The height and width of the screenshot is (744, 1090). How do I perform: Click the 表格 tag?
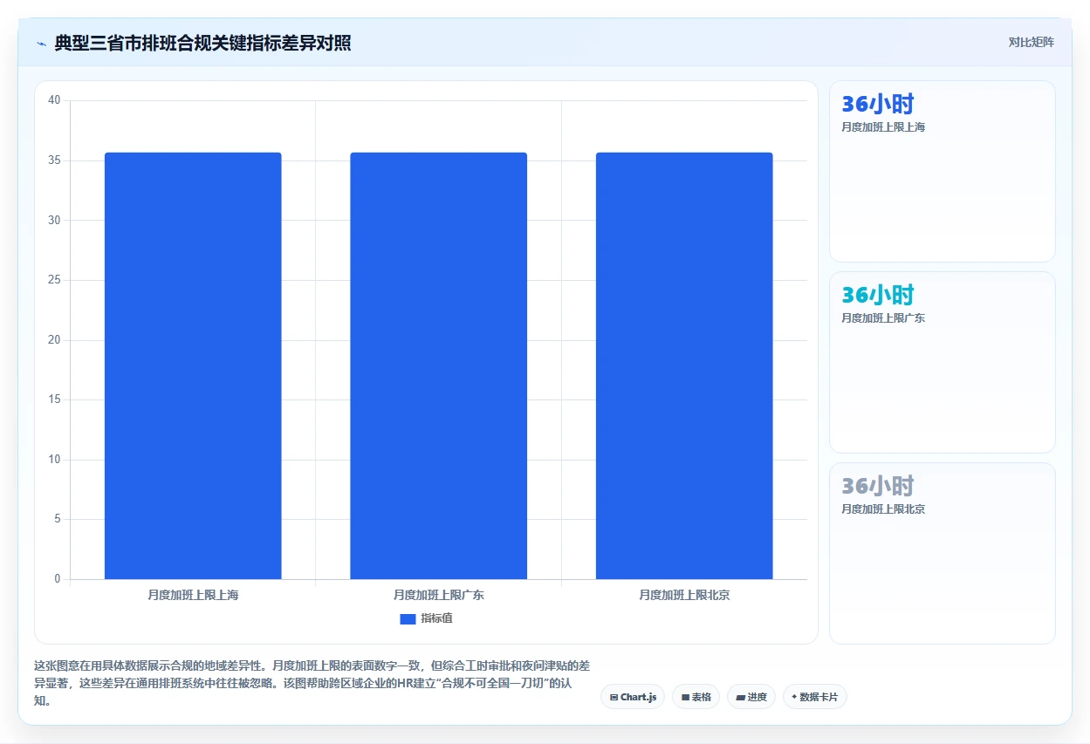pyautogui.click(x=696, y=697)
